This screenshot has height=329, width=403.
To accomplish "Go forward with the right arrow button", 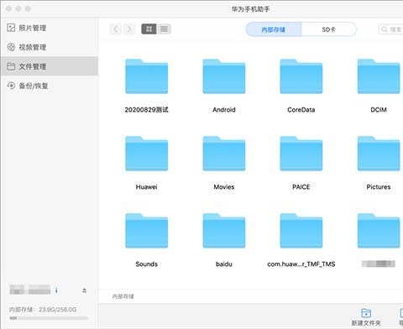I will (x=129, y=29).
